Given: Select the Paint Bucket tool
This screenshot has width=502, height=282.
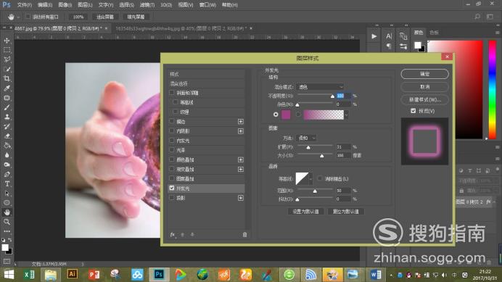Looking at the screenshot, I should (7, 146).
